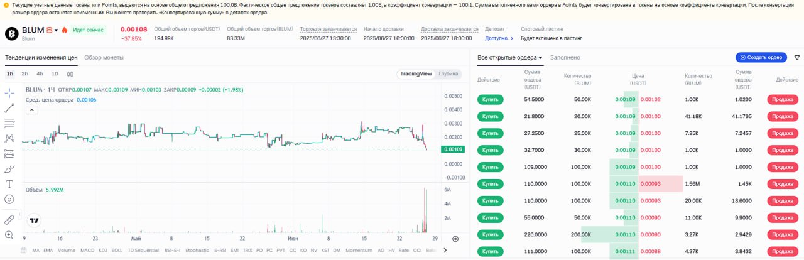Show more indicators with right chevron

[445, 250]
